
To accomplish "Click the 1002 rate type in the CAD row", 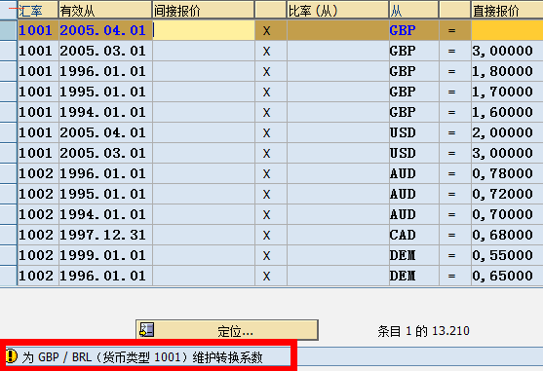I will coord(36,235).
